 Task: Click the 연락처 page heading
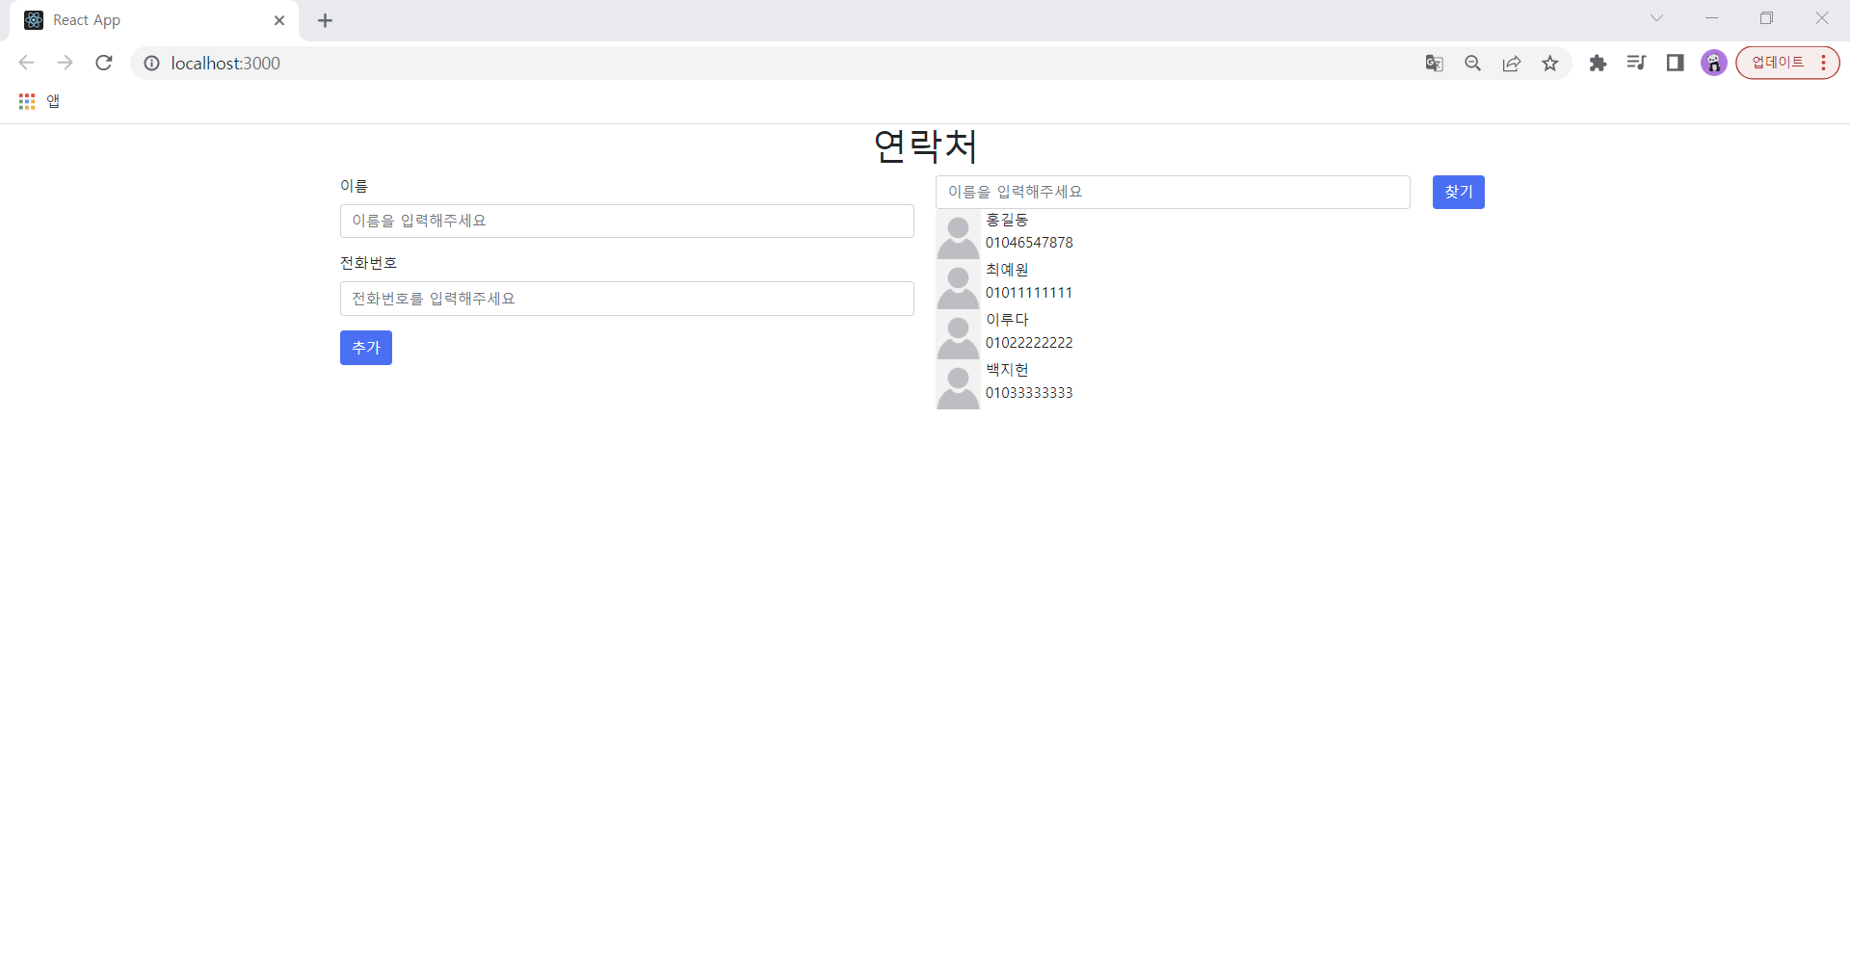(x=925, y=146)
